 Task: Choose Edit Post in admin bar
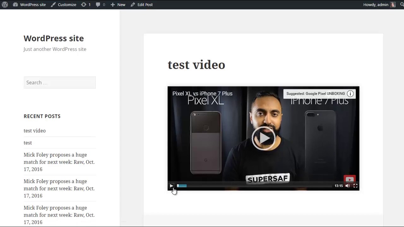point(141,4)
